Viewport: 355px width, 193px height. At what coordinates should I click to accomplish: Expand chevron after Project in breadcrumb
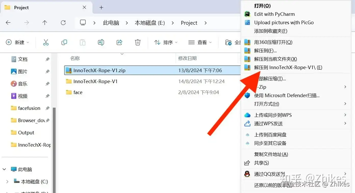[206, 23]
